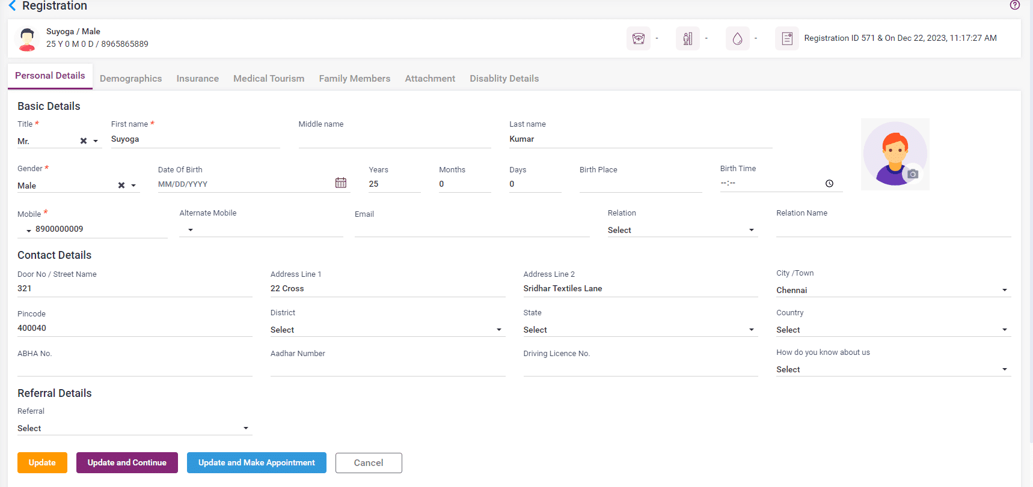The width and height of the screenshot is (1033, 487).
Task: Open the Birth Time clock picker
Action: (x=829, y=184)
